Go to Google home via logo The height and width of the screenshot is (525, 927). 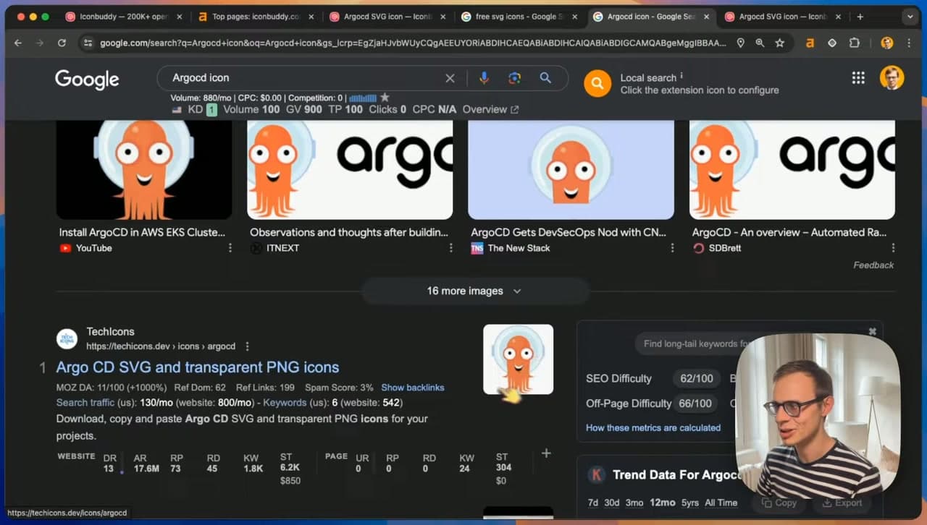[87, 79]
